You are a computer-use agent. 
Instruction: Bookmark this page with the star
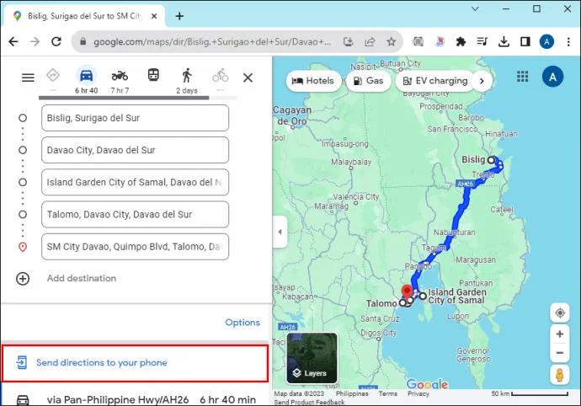(392, 41)
